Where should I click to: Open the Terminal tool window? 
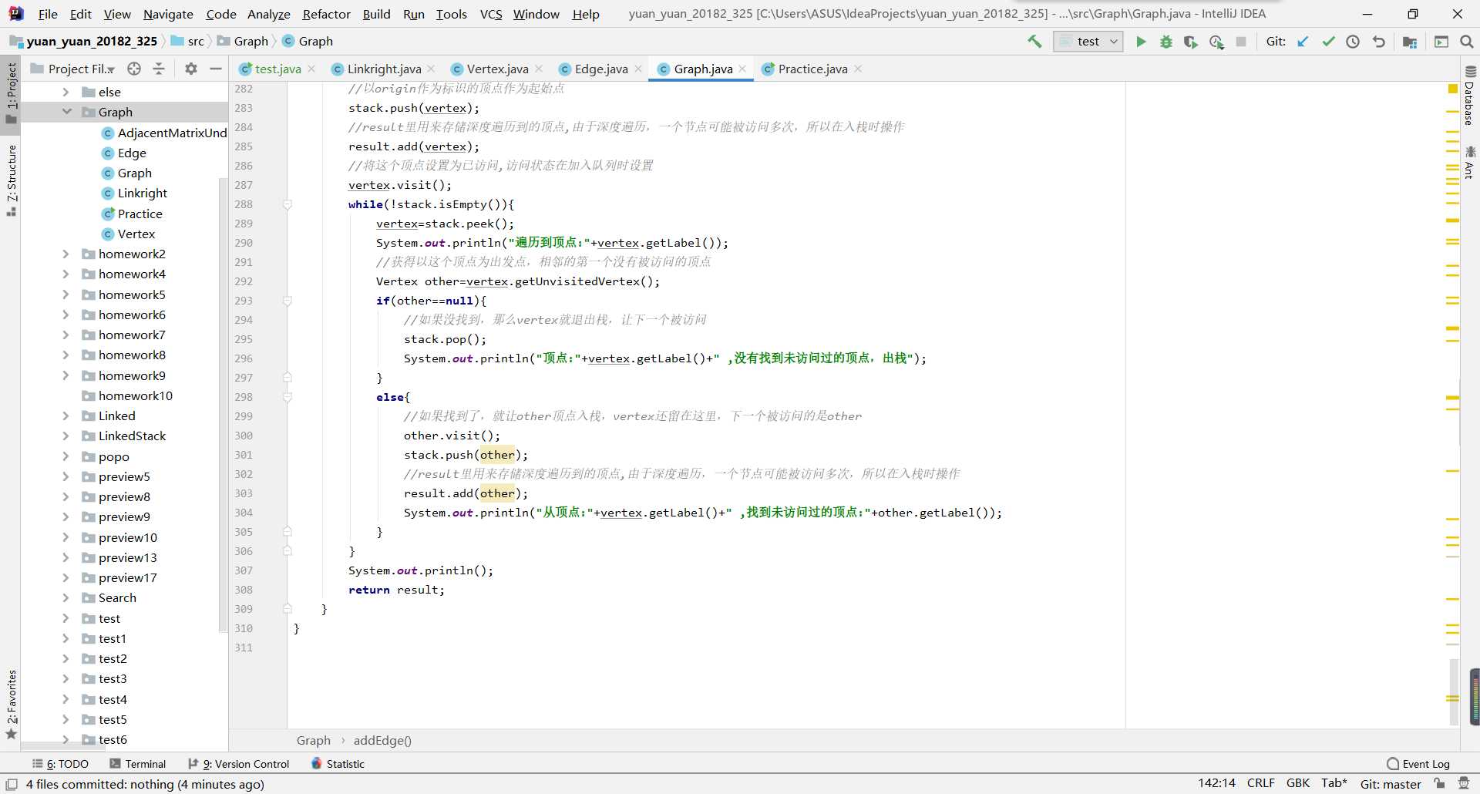click(x=138, y=764)
